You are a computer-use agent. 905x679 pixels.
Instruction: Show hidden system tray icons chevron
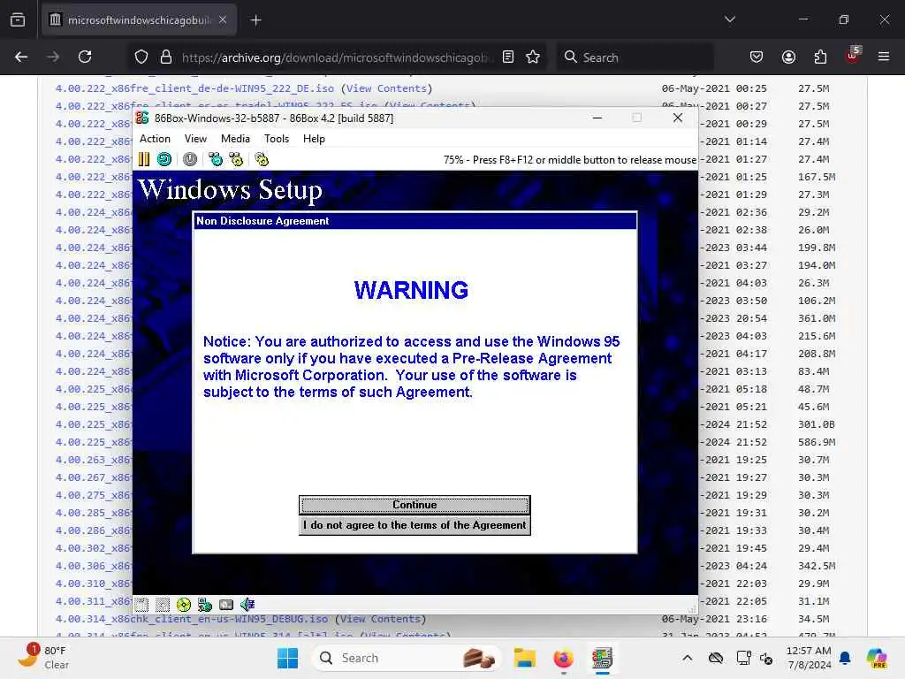point(688,658)
